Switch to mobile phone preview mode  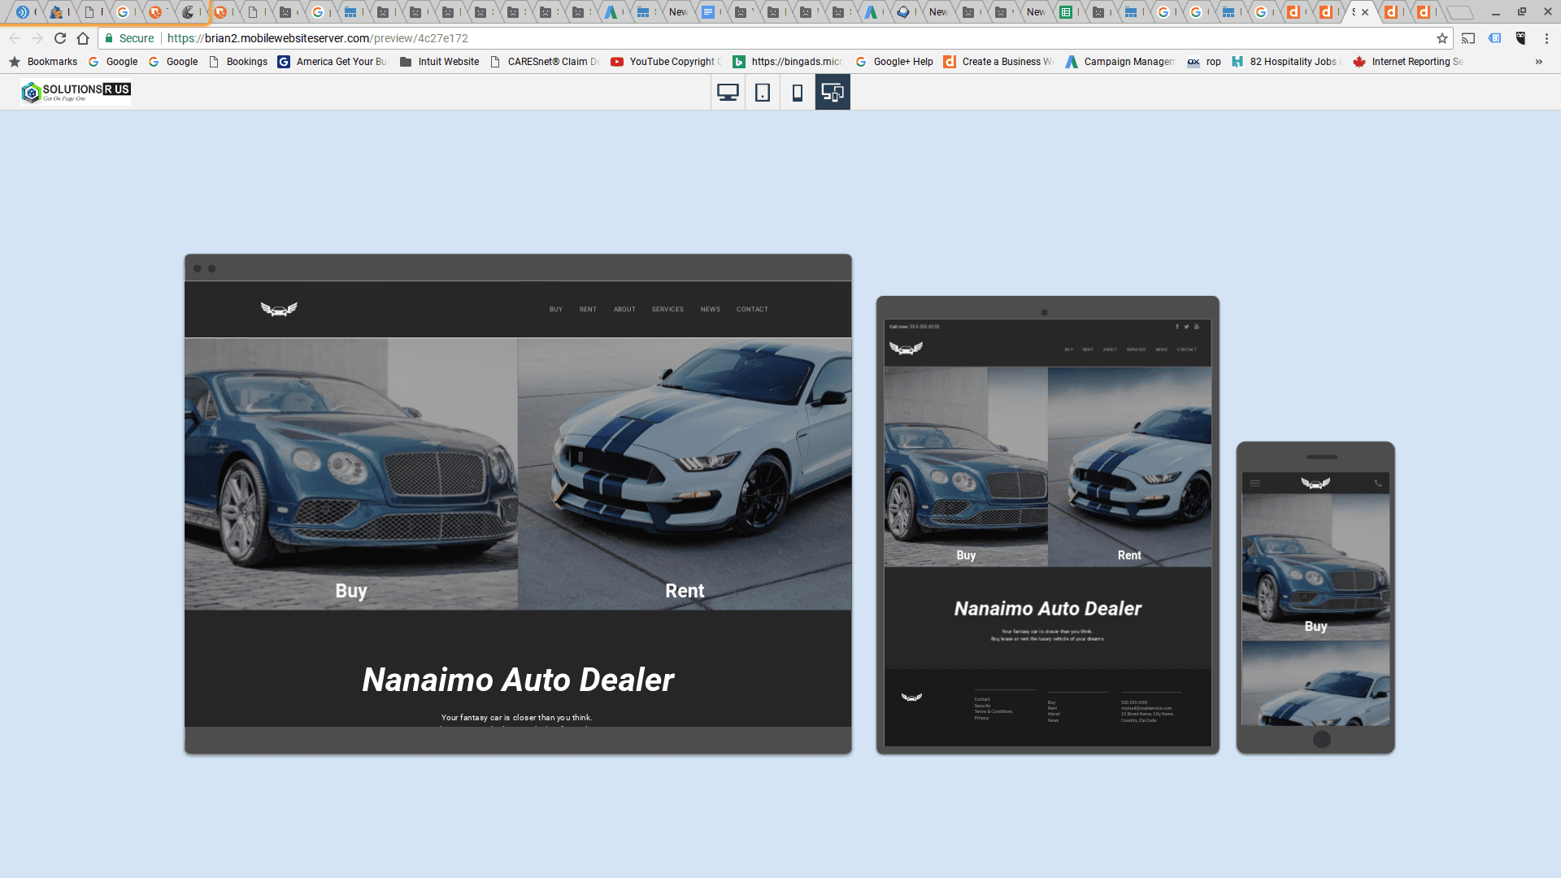[x=798, y=93]
